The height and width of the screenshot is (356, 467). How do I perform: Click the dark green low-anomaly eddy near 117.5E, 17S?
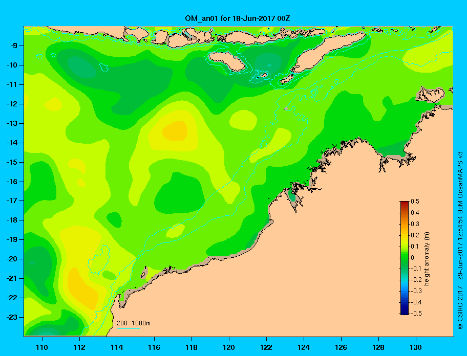pyautogui.click(x=179, y=193)
